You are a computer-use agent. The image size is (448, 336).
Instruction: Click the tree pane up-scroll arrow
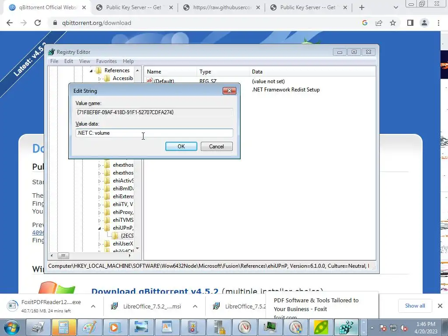(x=137, y=70)
